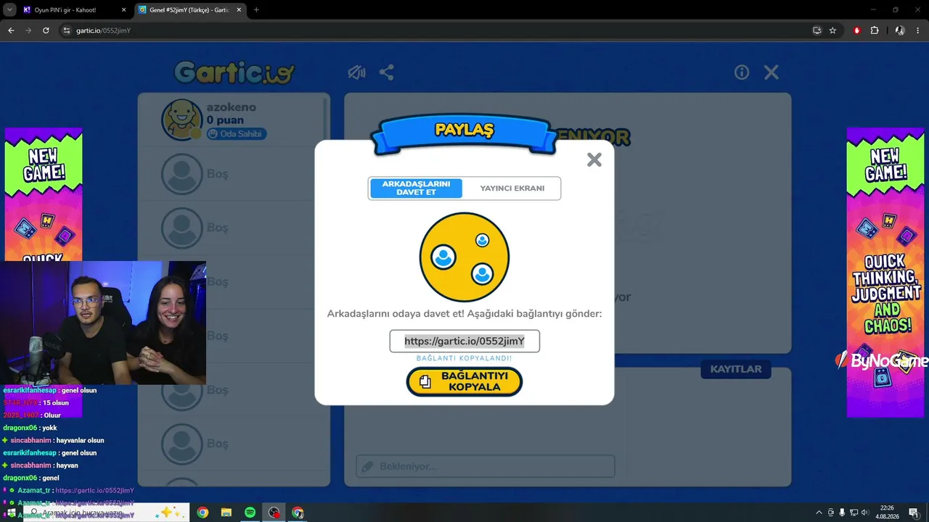Select the Arkadaşlarını Davet Et tab
Image resolution: width=929 pixels, height=522 pixels.
416,188
